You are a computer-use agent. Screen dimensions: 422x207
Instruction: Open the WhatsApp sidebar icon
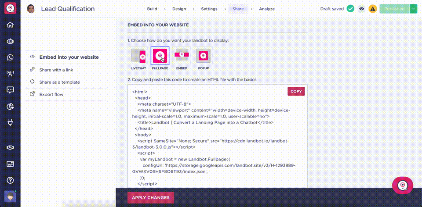coord(10,57)
